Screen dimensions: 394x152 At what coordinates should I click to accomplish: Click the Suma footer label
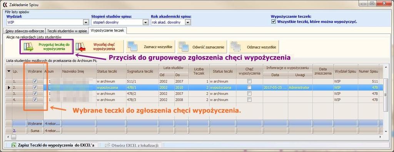tap(35, 130)
